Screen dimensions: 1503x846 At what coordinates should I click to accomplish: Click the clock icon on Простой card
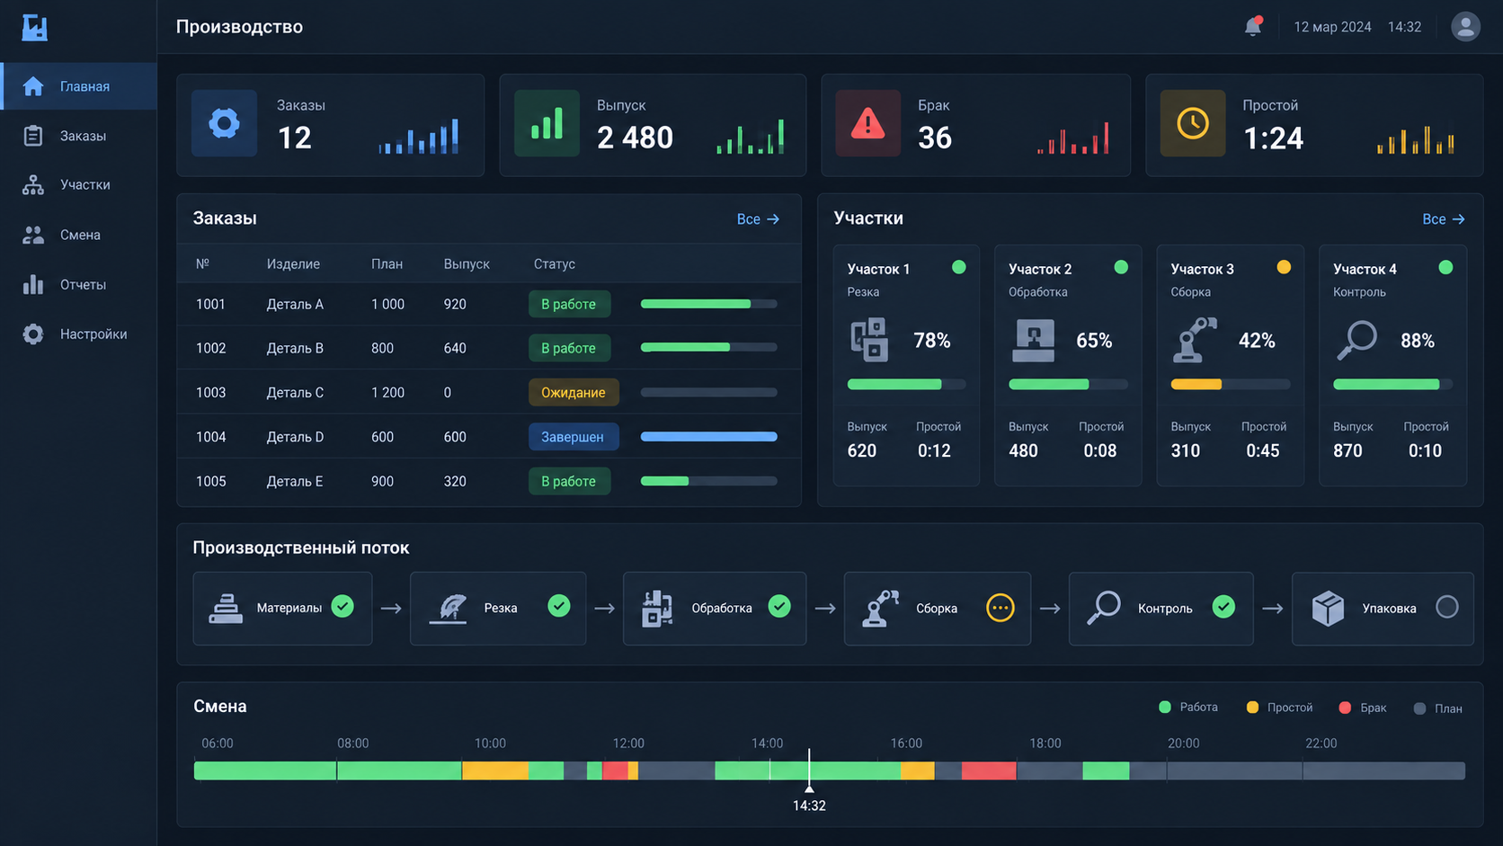1193,123
